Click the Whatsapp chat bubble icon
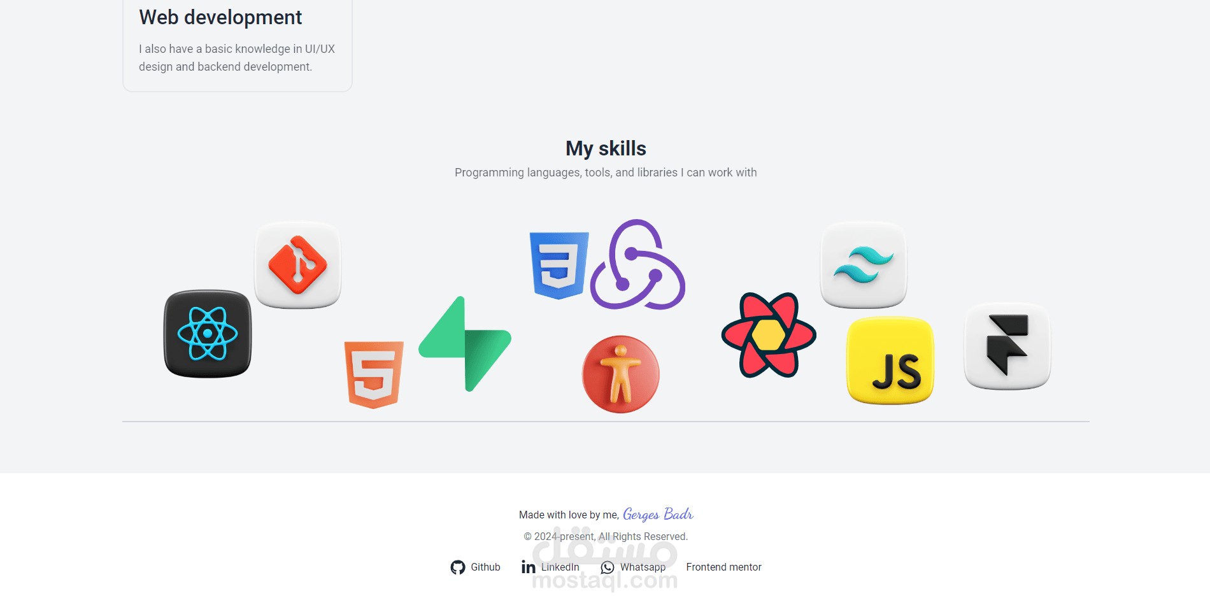The width and height of the screenshot is (1210, 605). point(608,567)
